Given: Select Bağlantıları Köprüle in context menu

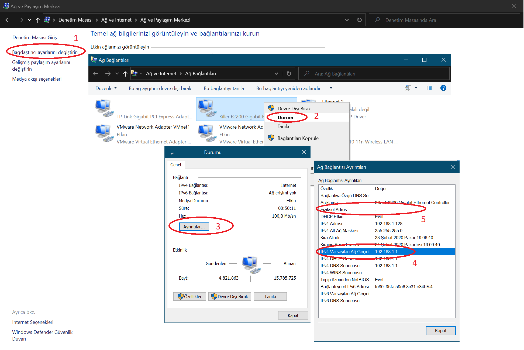Looking at the screenshot, I should pyautogui.click(x=298, y=138).
